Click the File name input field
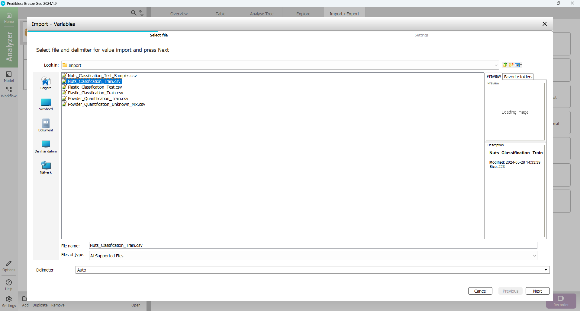 click(313, 245)
